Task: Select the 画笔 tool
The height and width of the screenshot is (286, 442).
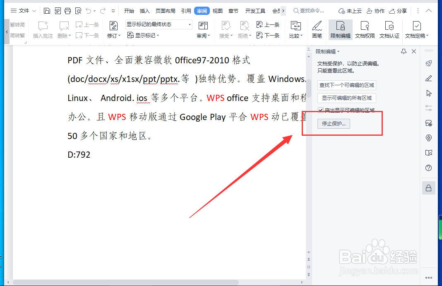Action: pos(317,29)
